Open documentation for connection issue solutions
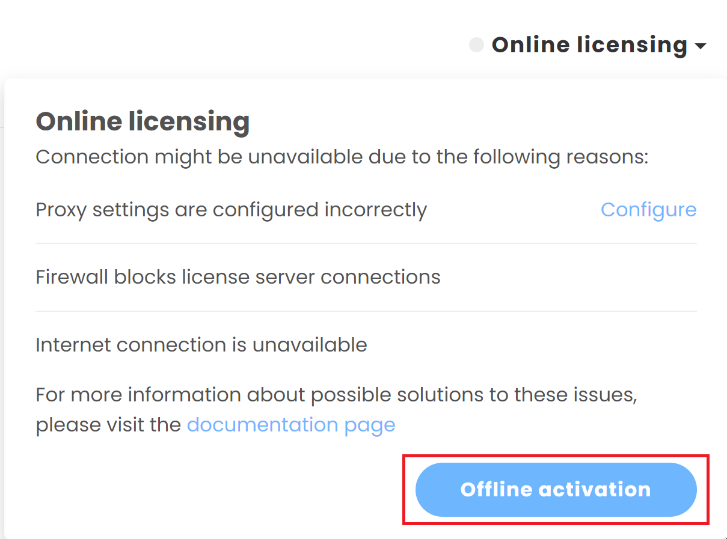 [291, 425]
